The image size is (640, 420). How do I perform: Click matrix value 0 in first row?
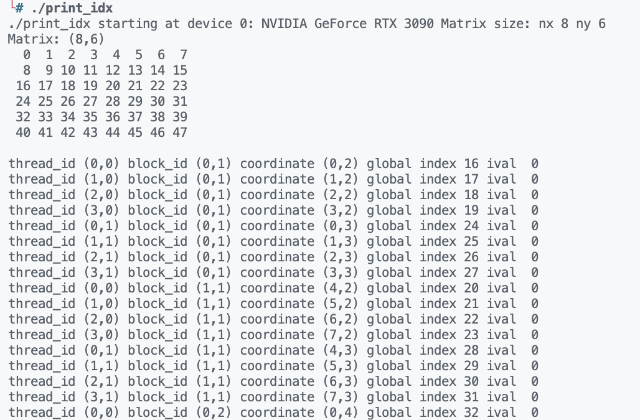[x=27, y=55]
